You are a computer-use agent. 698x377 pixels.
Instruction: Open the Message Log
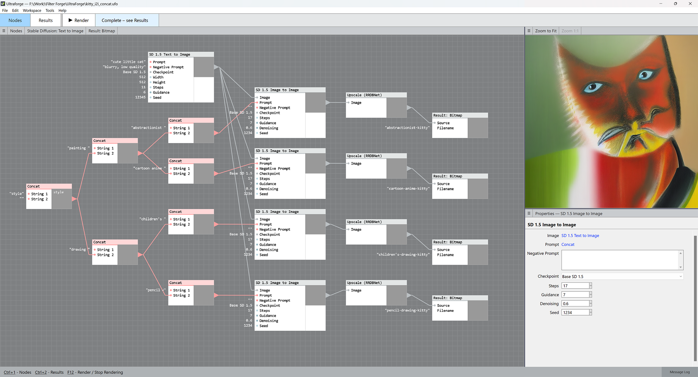pos(679,372)
